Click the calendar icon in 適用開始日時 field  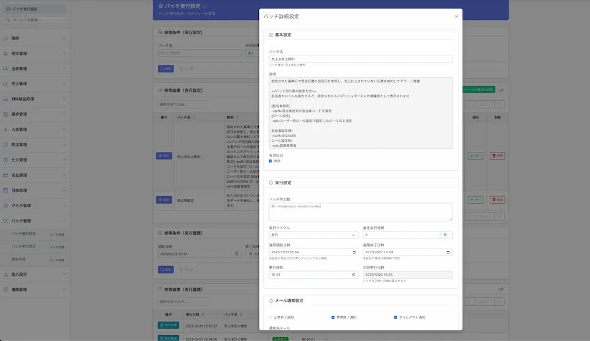click(354, 253)
